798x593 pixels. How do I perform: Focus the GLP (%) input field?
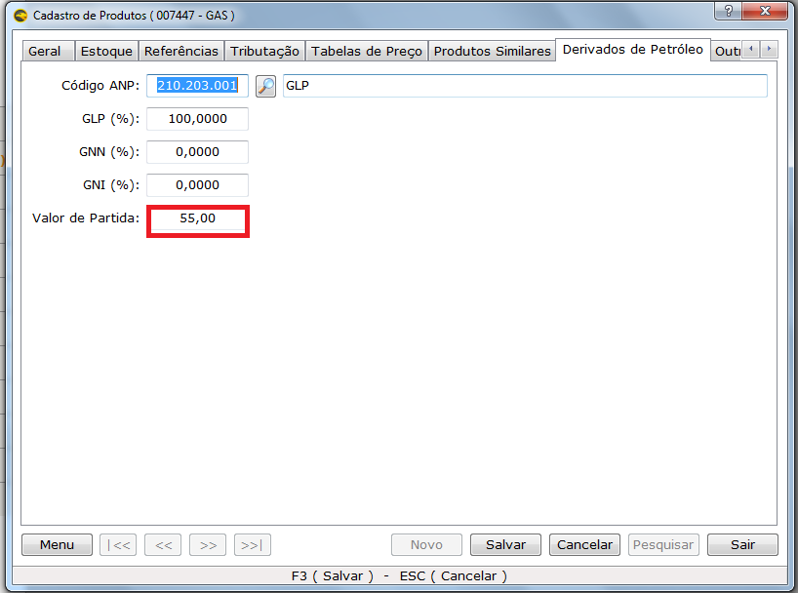pyautogui.click(x=197, y=119)
